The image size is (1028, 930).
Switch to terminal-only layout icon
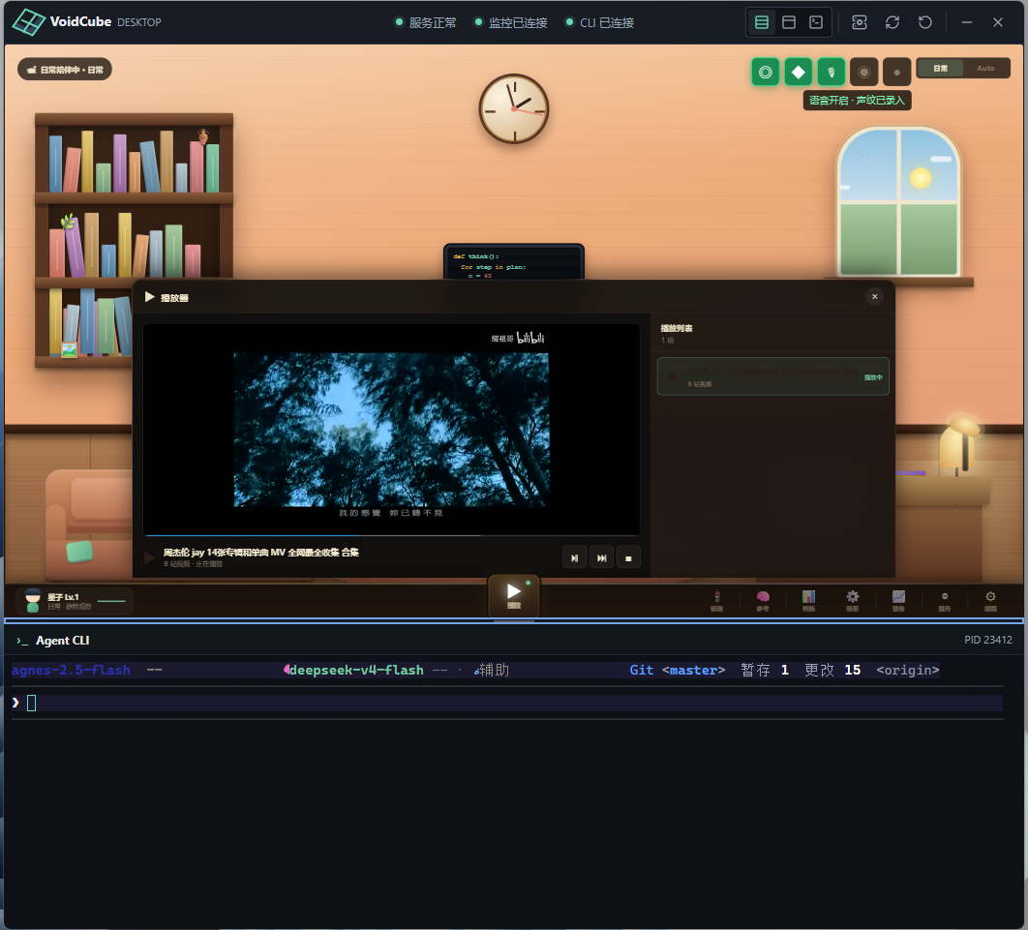816,22
